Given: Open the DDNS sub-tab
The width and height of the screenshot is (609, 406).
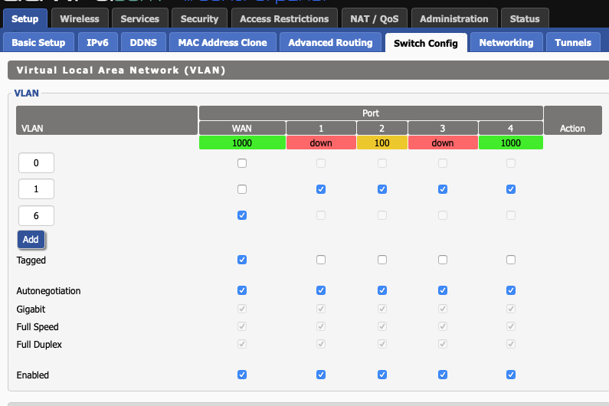Looking at the screenshot, I should tap(143, 42).
